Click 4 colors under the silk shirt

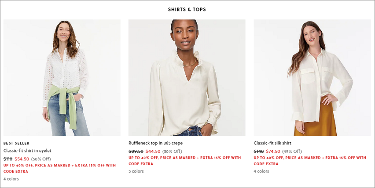(x=261, y=171)
